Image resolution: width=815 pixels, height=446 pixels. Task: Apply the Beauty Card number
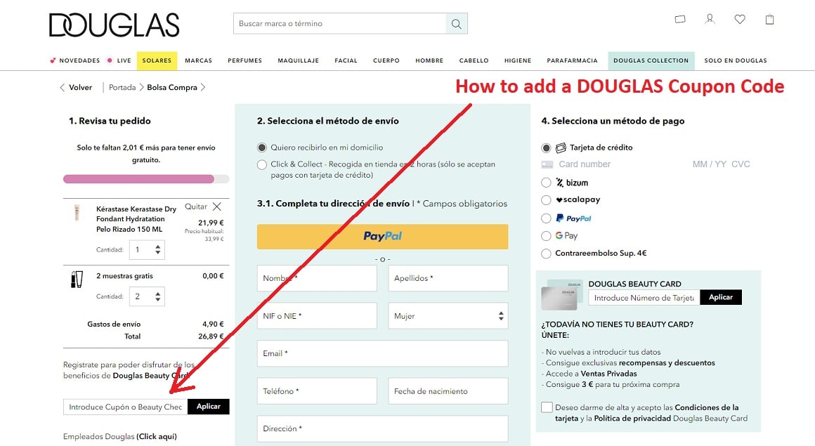coord(721,297)
